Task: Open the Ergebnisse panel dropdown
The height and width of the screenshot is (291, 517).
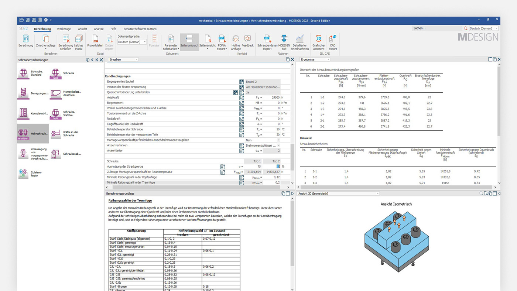Action: click(315, 59)
